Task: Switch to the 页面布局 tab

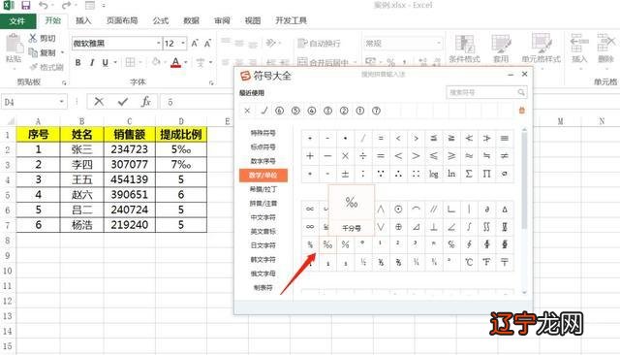Action: 122,20
